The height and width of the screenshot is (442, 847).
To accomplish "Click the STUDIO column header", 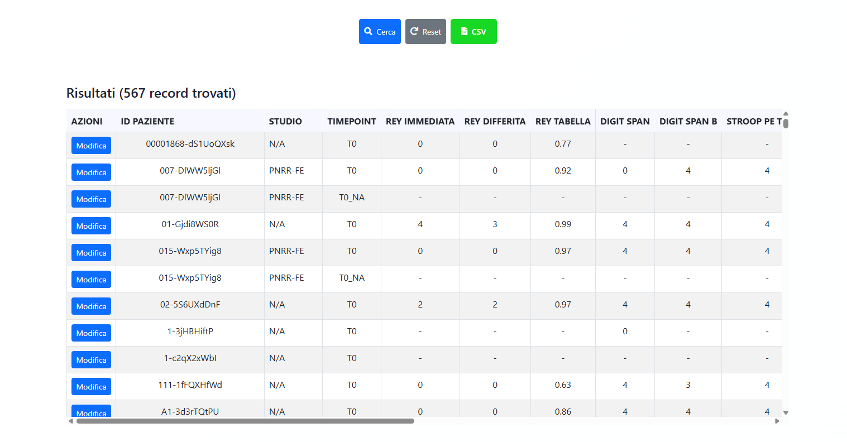I will pyautogui.click(x=285, y=121).
